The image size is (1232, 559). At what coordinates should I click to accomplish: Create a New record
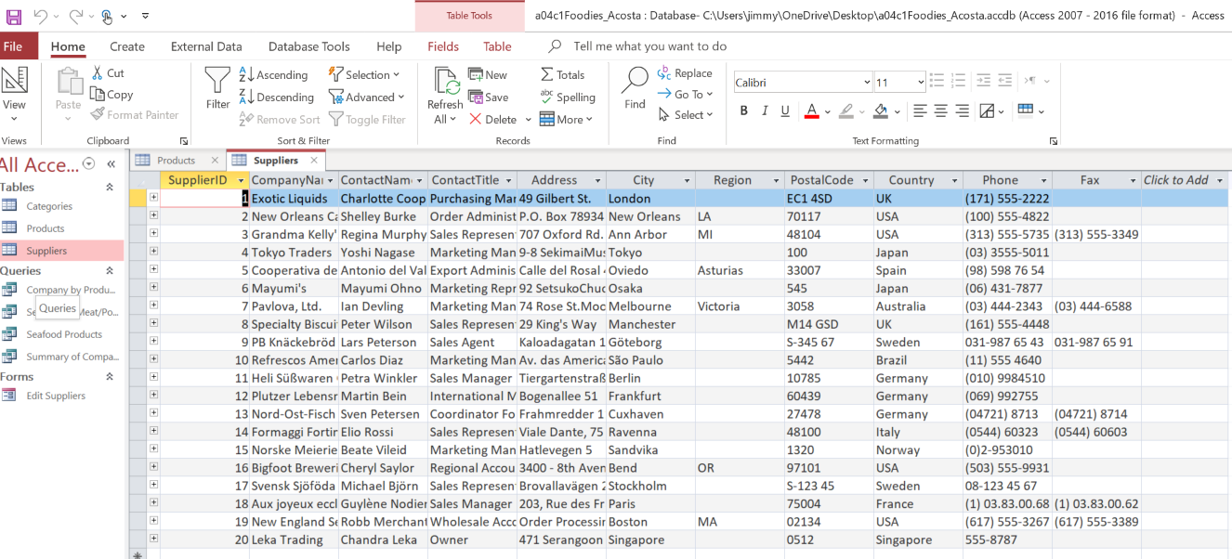pyautogui.click(x=489, y=73)
